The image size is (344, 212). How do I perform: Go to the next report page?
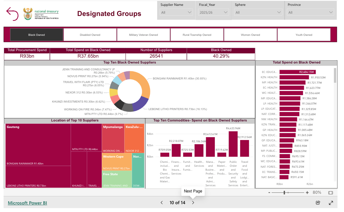click(193, 203)
